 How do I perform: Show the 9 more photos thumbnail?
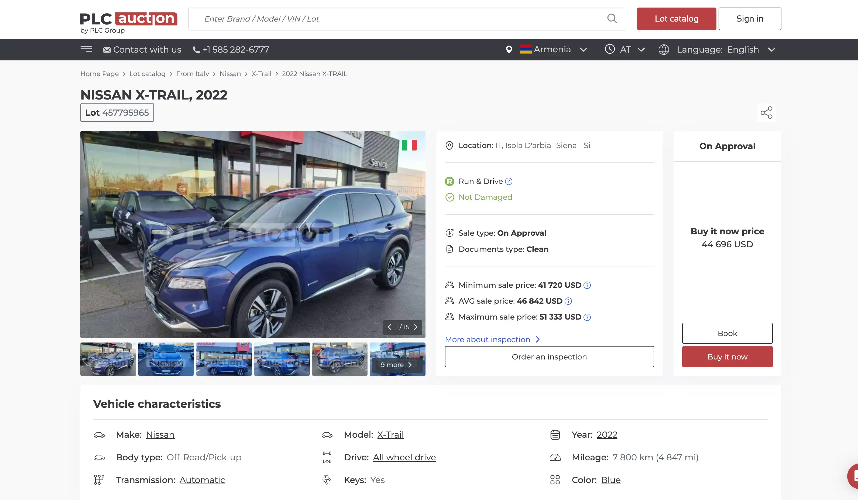pyautogui.click(x=397, y=364)
